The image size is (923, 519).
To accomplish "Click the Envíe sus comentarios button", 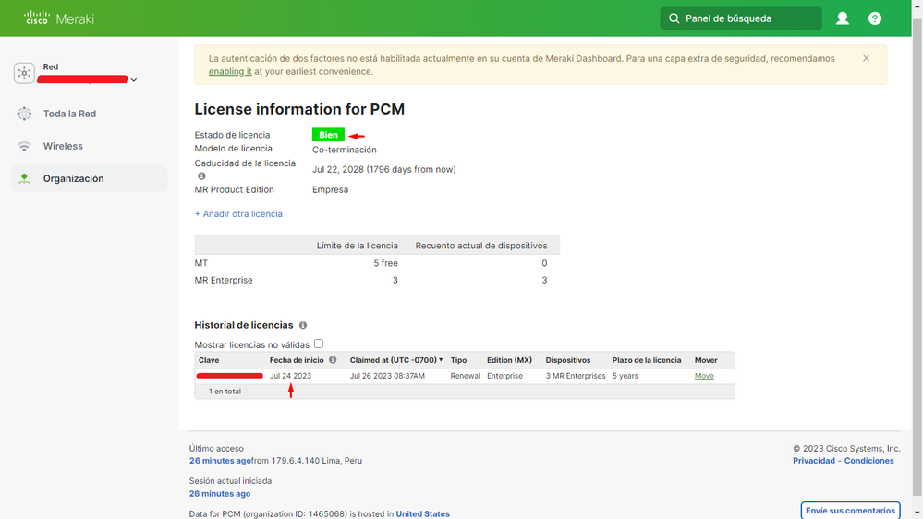I will pos(849,511).
